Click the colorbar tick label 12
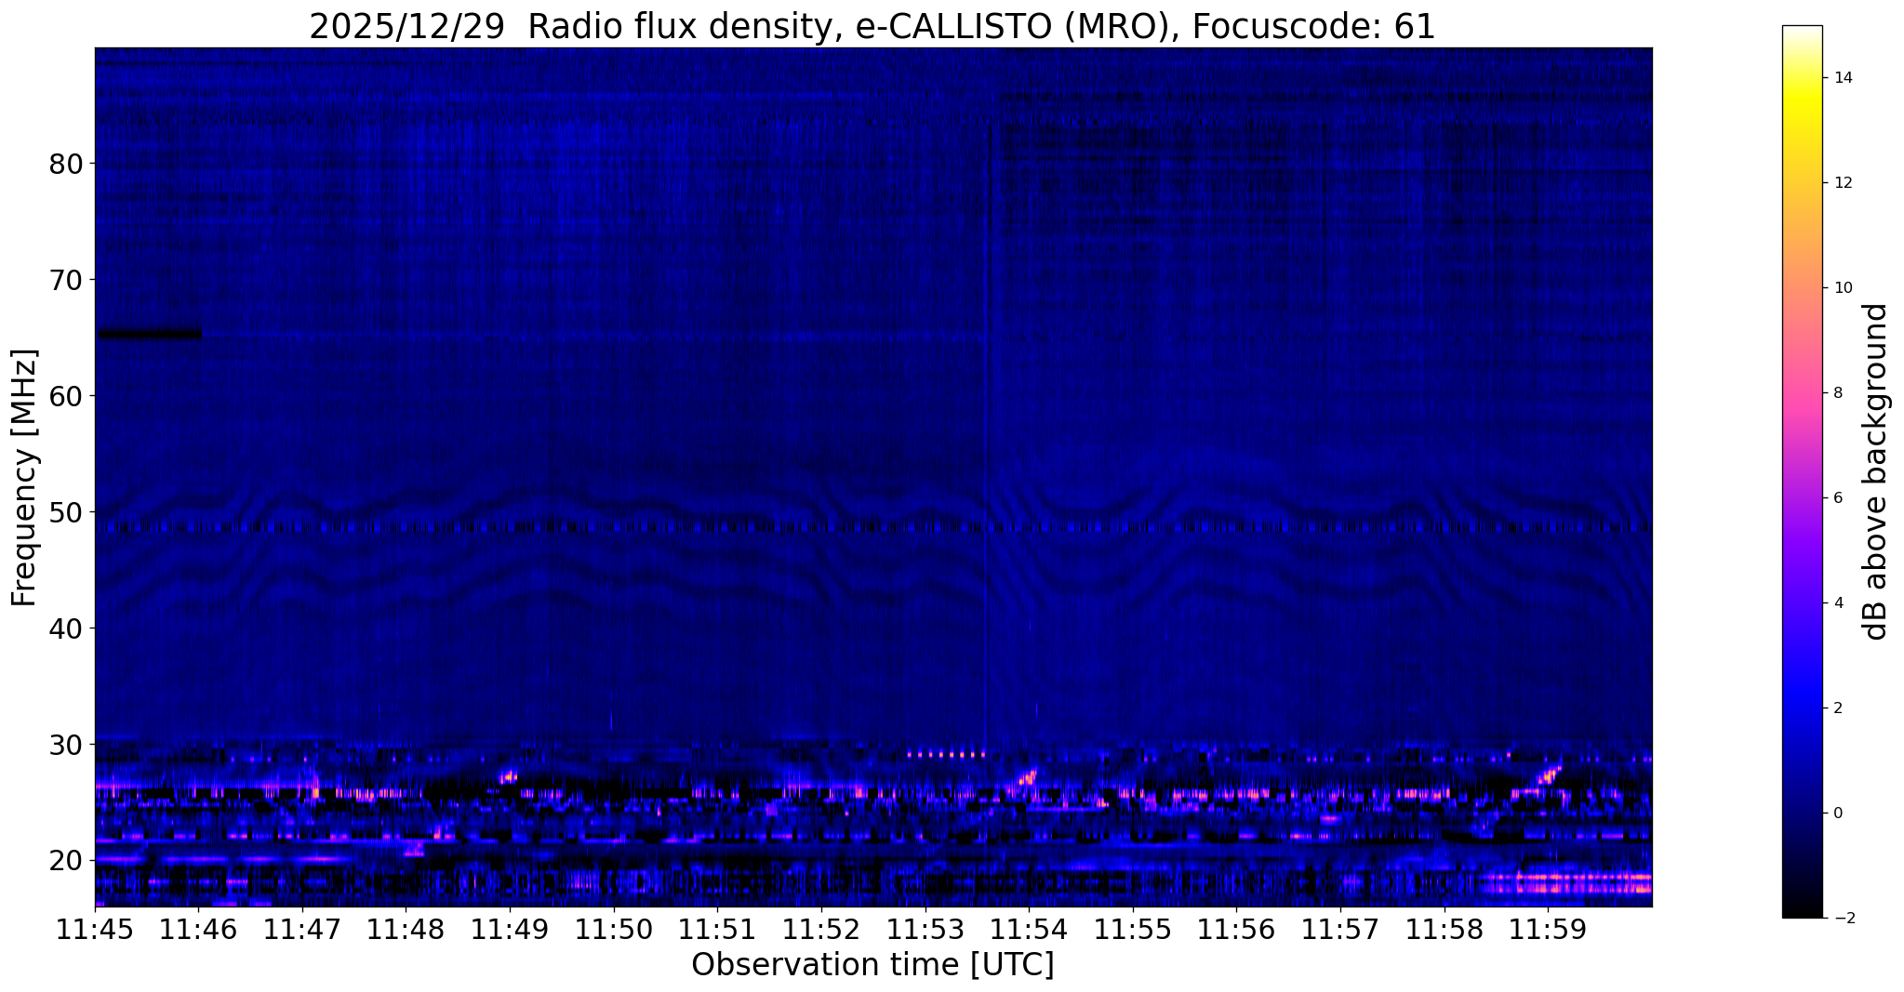 (x=1842, y=183)
